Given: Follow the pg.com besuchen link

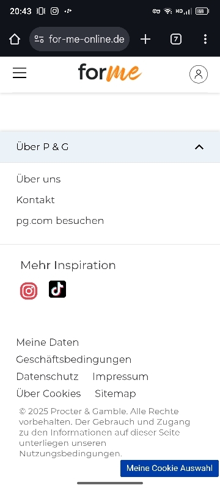Looking at the screenshot, I should pyautogui.click(x=60, y=221).
